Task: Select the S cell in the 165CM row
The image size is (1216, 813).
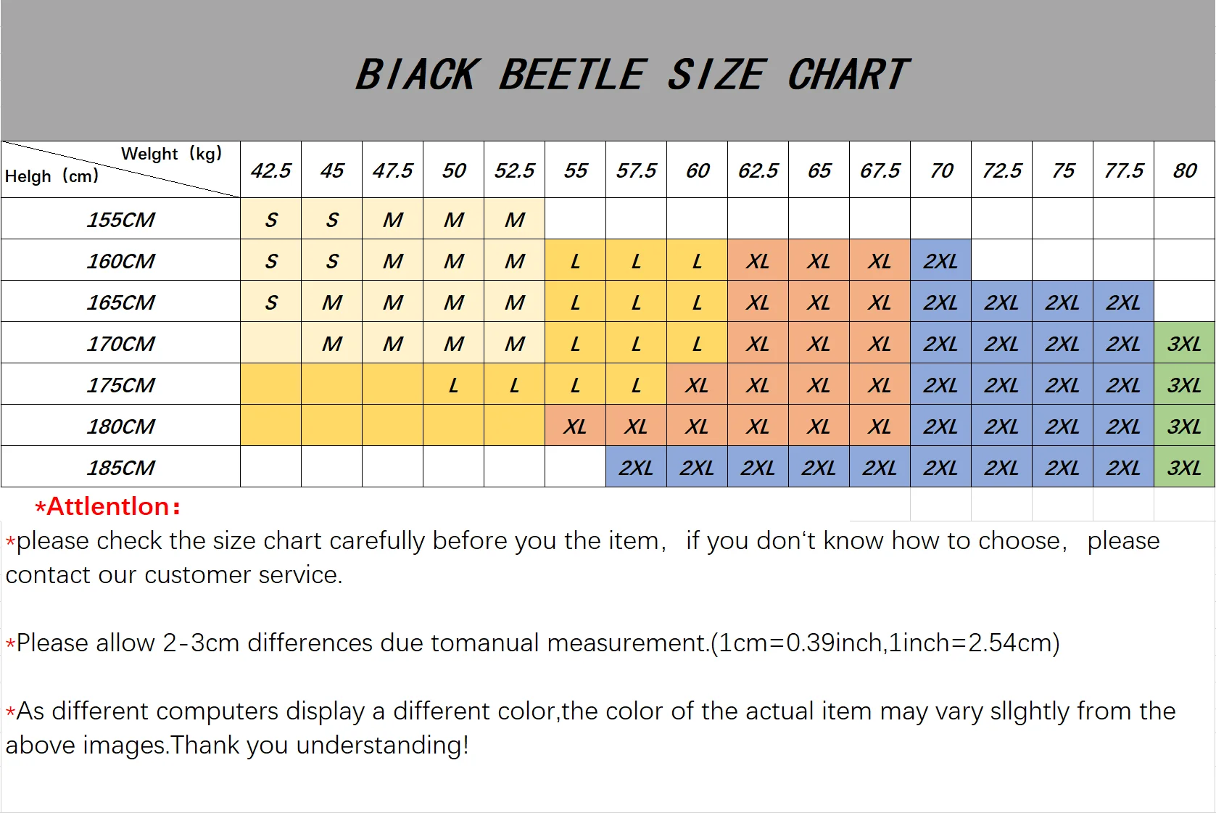Action: pyautogui.click(x=270, y=302)
